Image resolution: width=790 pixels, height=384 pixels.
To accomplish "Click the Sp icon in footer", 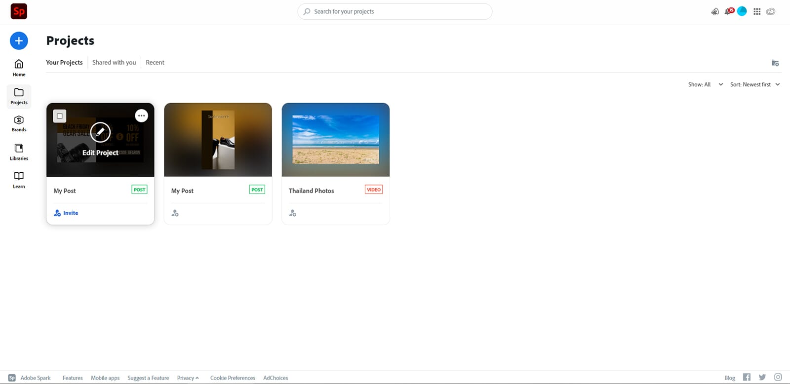I will point(12,378).
